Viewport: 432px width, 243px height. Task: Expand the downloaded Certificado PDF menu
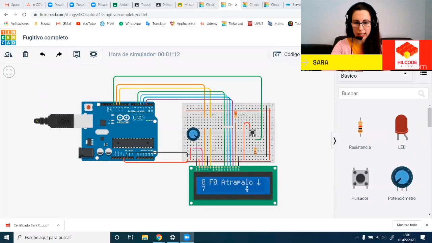tap(58, 225)
